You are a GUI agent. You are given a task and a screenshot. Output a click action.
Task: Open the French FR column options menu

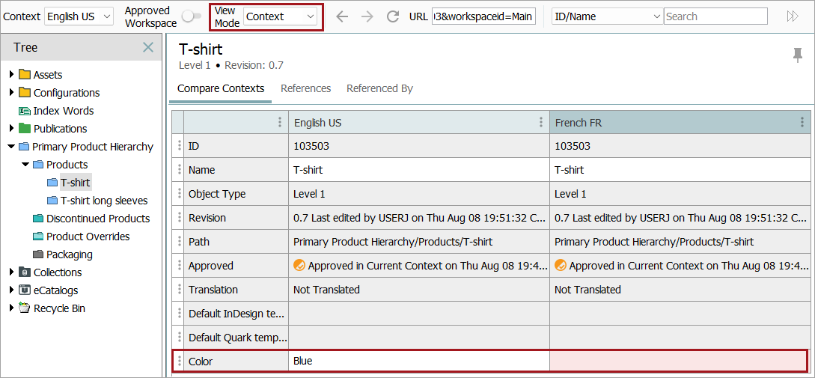tap(802, 123)
